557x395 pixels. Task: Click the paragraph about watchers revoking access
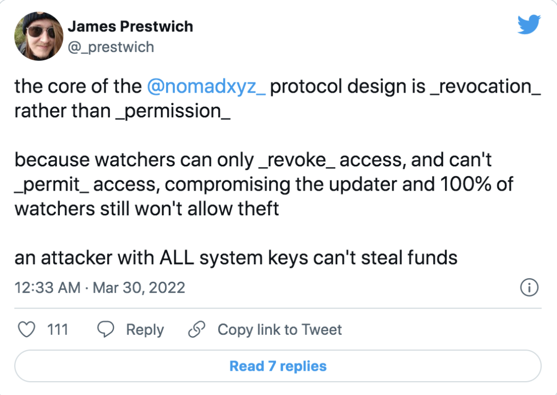pos(264,184)
